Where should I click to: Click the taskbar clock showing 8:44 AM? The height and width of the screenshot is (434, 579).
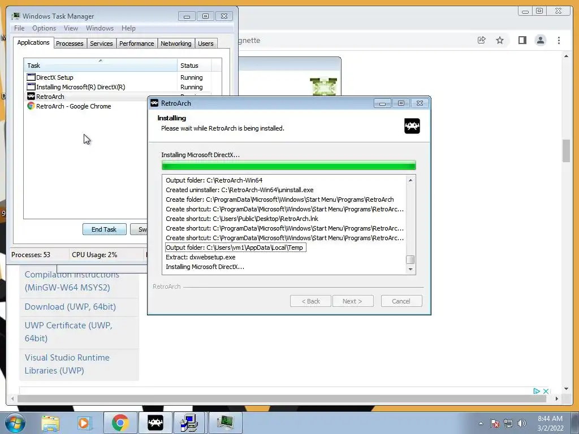(550, 423)
